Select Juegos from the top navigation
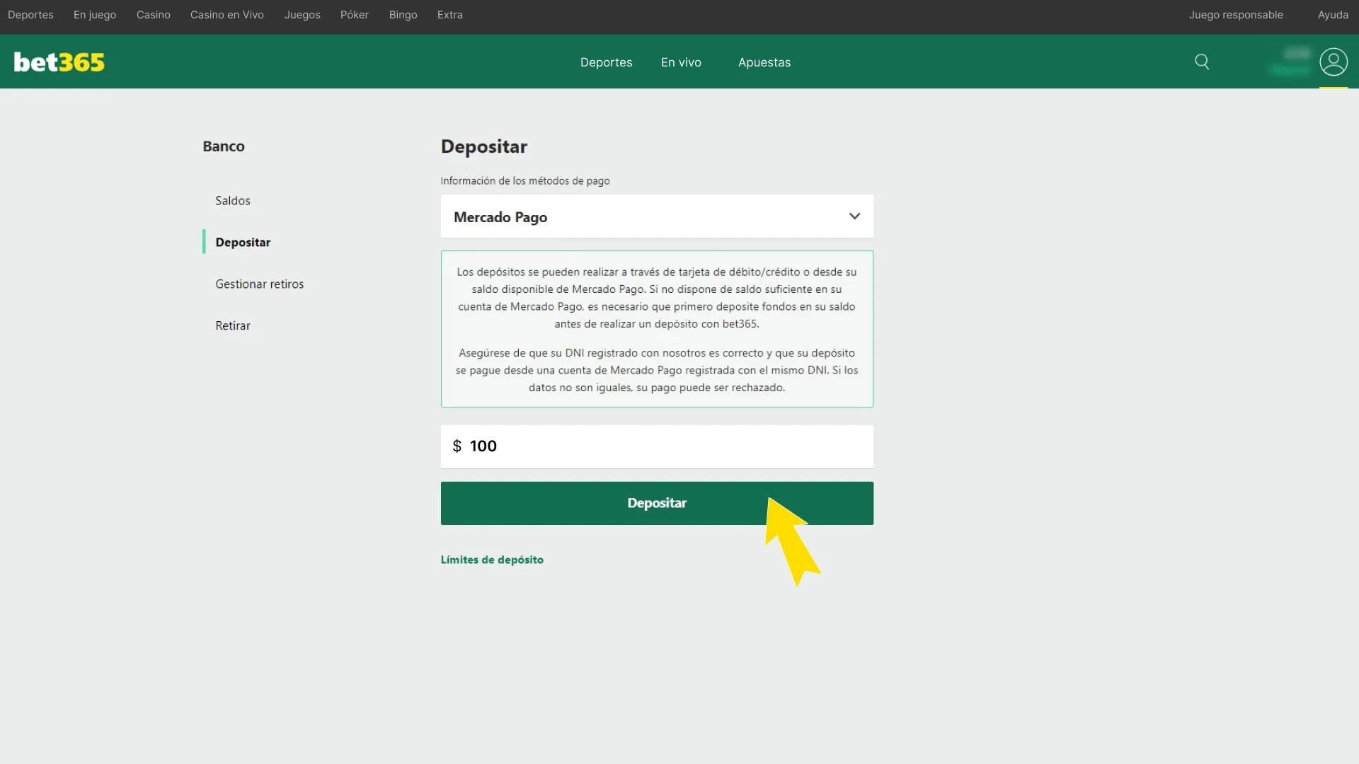Image resolution: width=1359 pixels, height=764 pixels. click(x=302, y=14)
